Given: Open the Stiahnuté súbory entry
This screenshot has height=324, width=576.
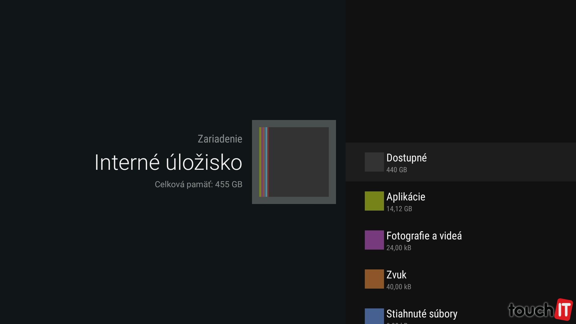Looking at the screenshot, I should click(421, 314).
